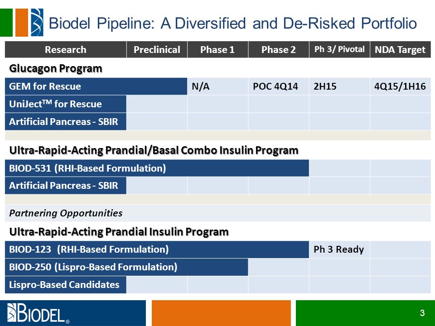Click the 'Partnering Opportunities' row

218,213
